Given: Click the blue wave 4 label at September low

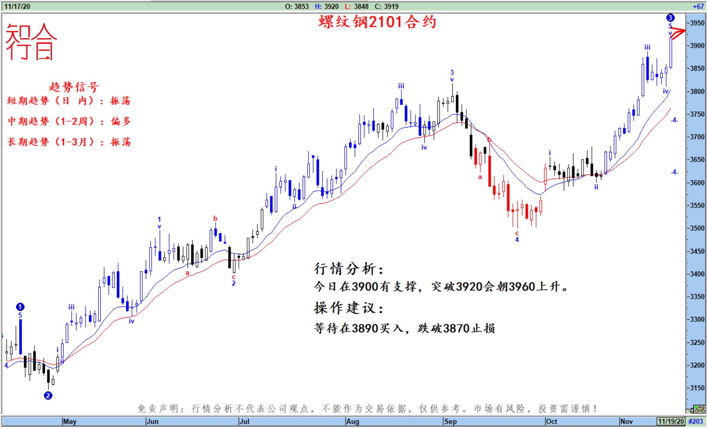Looking at the screenshot, I should [517, 240].
